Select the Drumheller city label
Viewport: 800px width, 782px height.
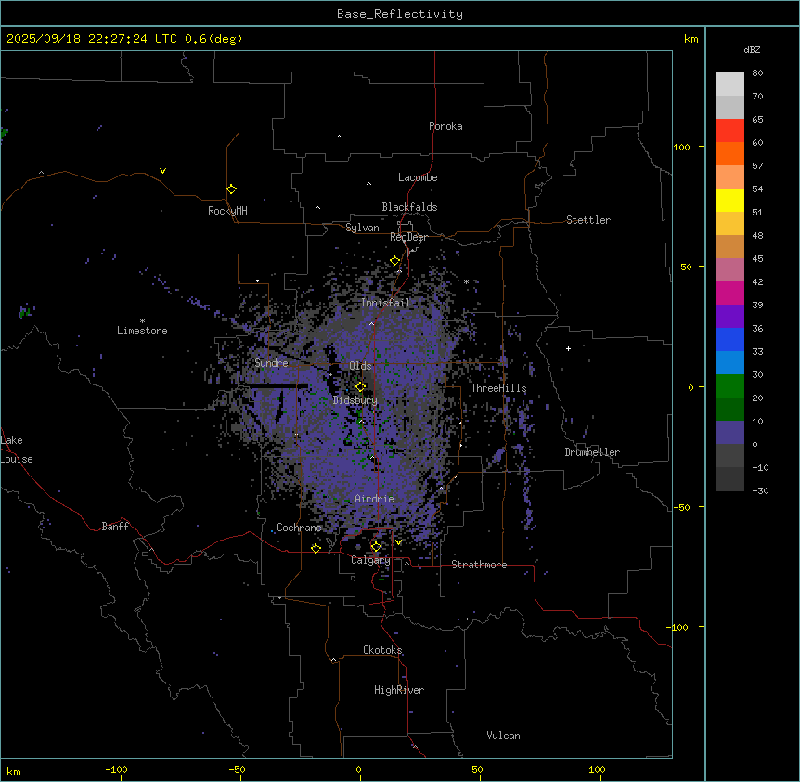click(x=592, y=452)
